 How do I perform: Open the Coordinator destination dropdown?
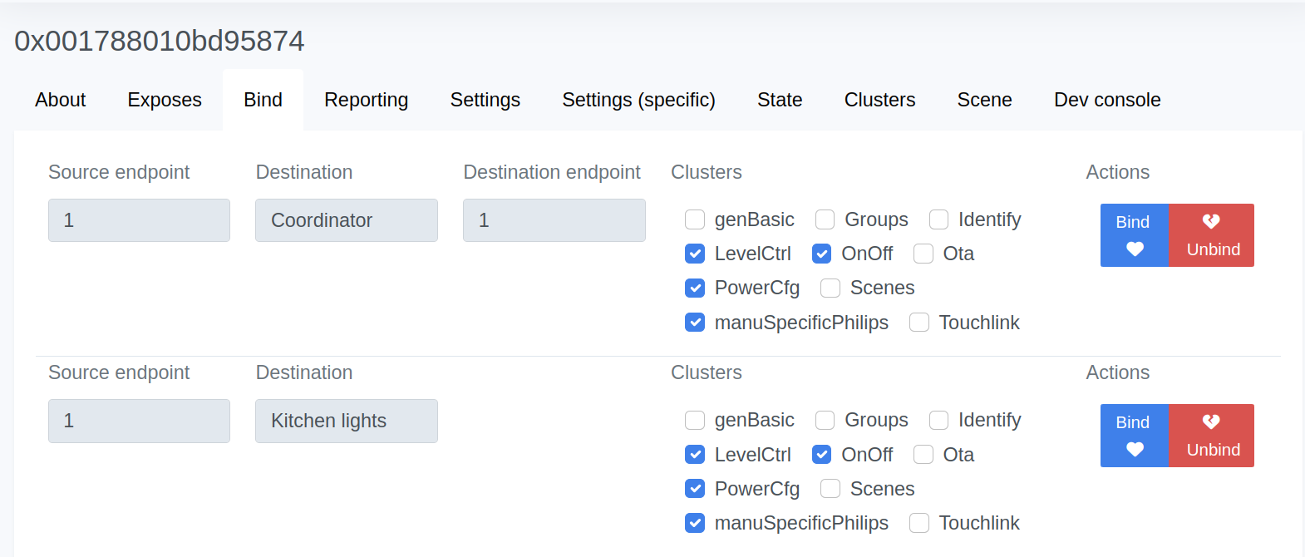click(x=346, y=220)
